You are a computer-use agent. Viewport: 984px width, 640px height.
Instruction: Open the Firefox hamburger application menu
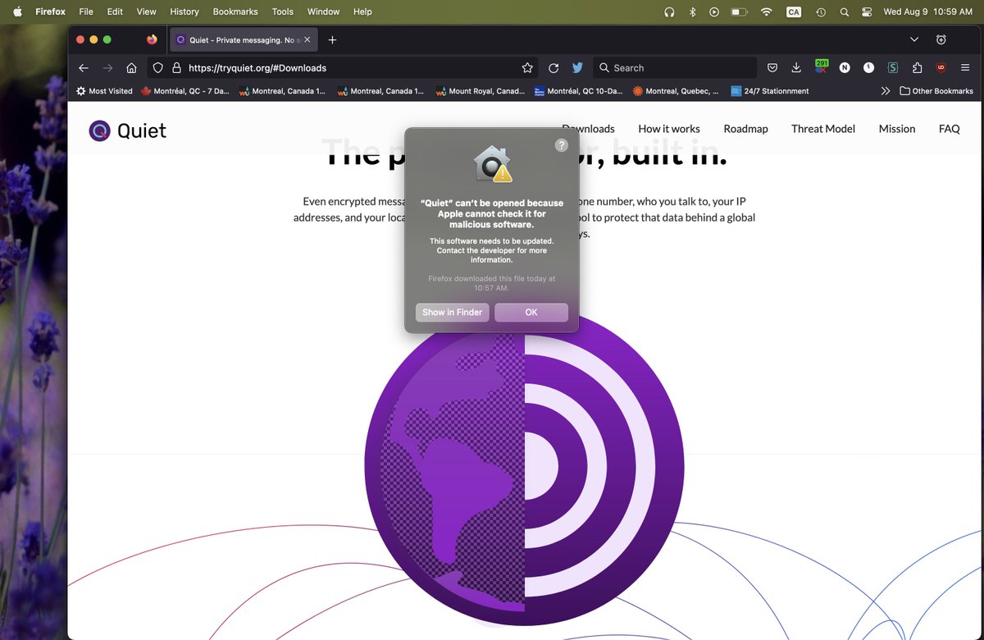pos(965,68)
